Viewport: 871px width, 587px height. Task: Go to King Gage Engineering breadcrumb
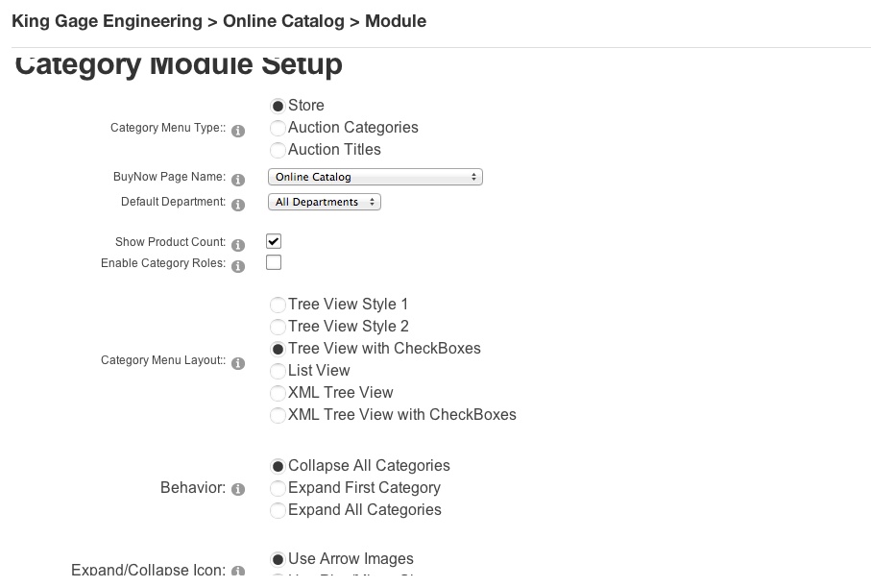tap(107, 21)
